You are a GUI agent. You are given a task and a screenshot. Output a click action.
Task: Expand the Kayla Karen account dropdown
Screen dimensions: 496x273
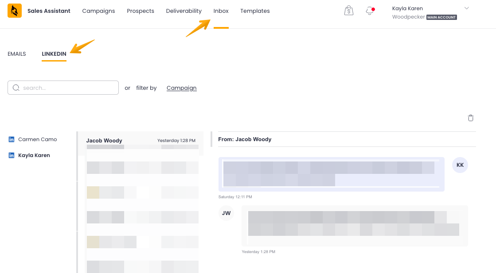(x=466, y=8)
